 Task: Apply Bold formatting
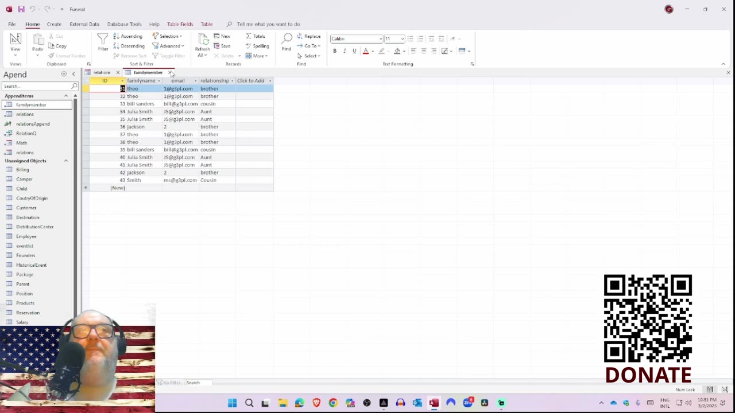point(335,51)
